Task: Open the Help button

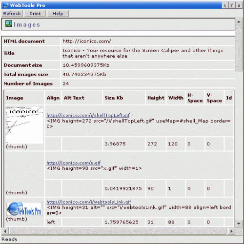Action: pos(58,14)
